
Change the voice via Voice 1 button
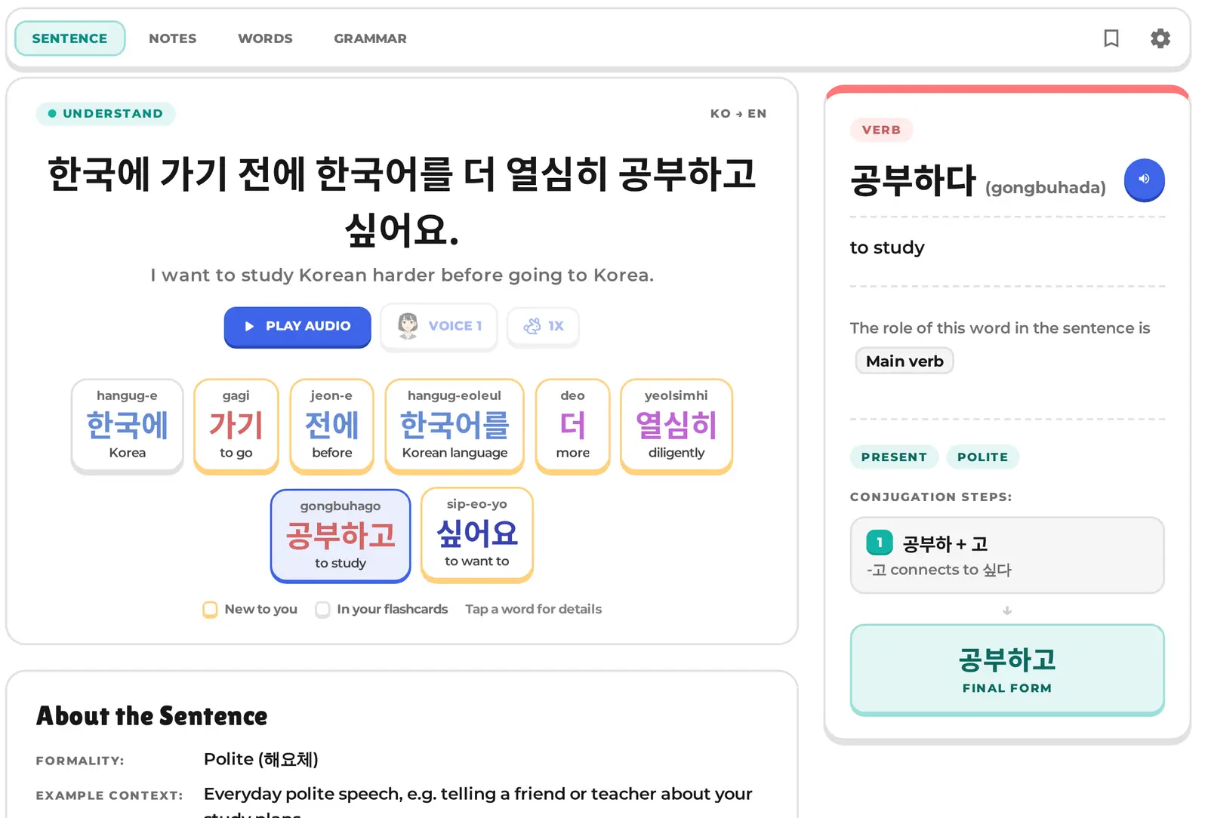point(439,326)
